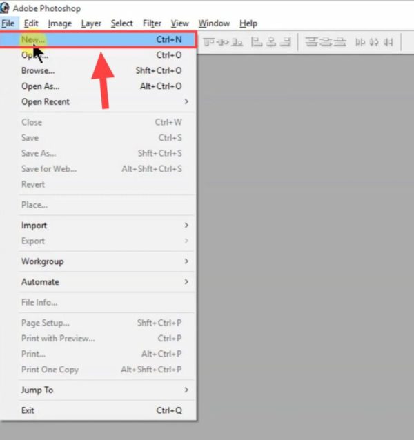Open the Image menu
Viewport: 414px width, 440px height.
pyautogui.click(x=60, y=23)
